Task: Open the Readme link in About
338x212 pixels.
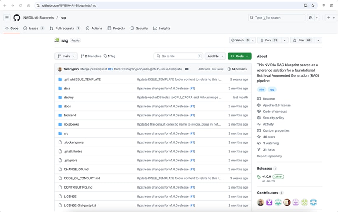Action: (x=269, y=99)
